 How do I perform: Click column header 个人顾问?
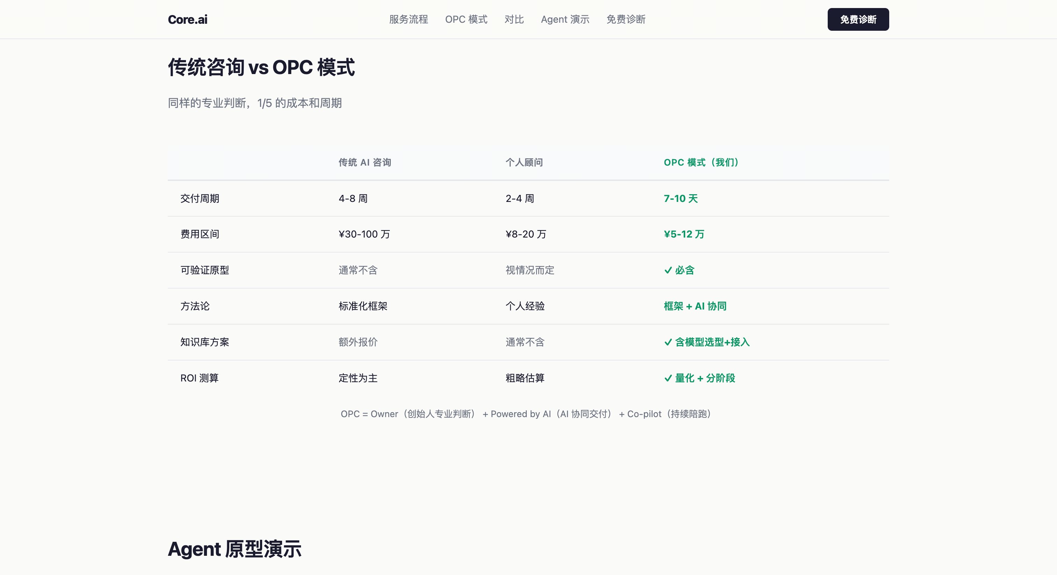coord(524,162)
